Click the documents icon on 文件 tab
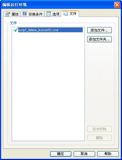The width and height of the screenshot is (122, 160). tap(66, 13)
